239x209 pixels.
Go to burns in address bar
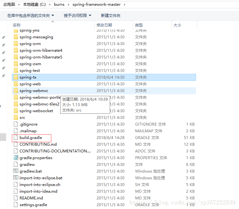(59, 4)
